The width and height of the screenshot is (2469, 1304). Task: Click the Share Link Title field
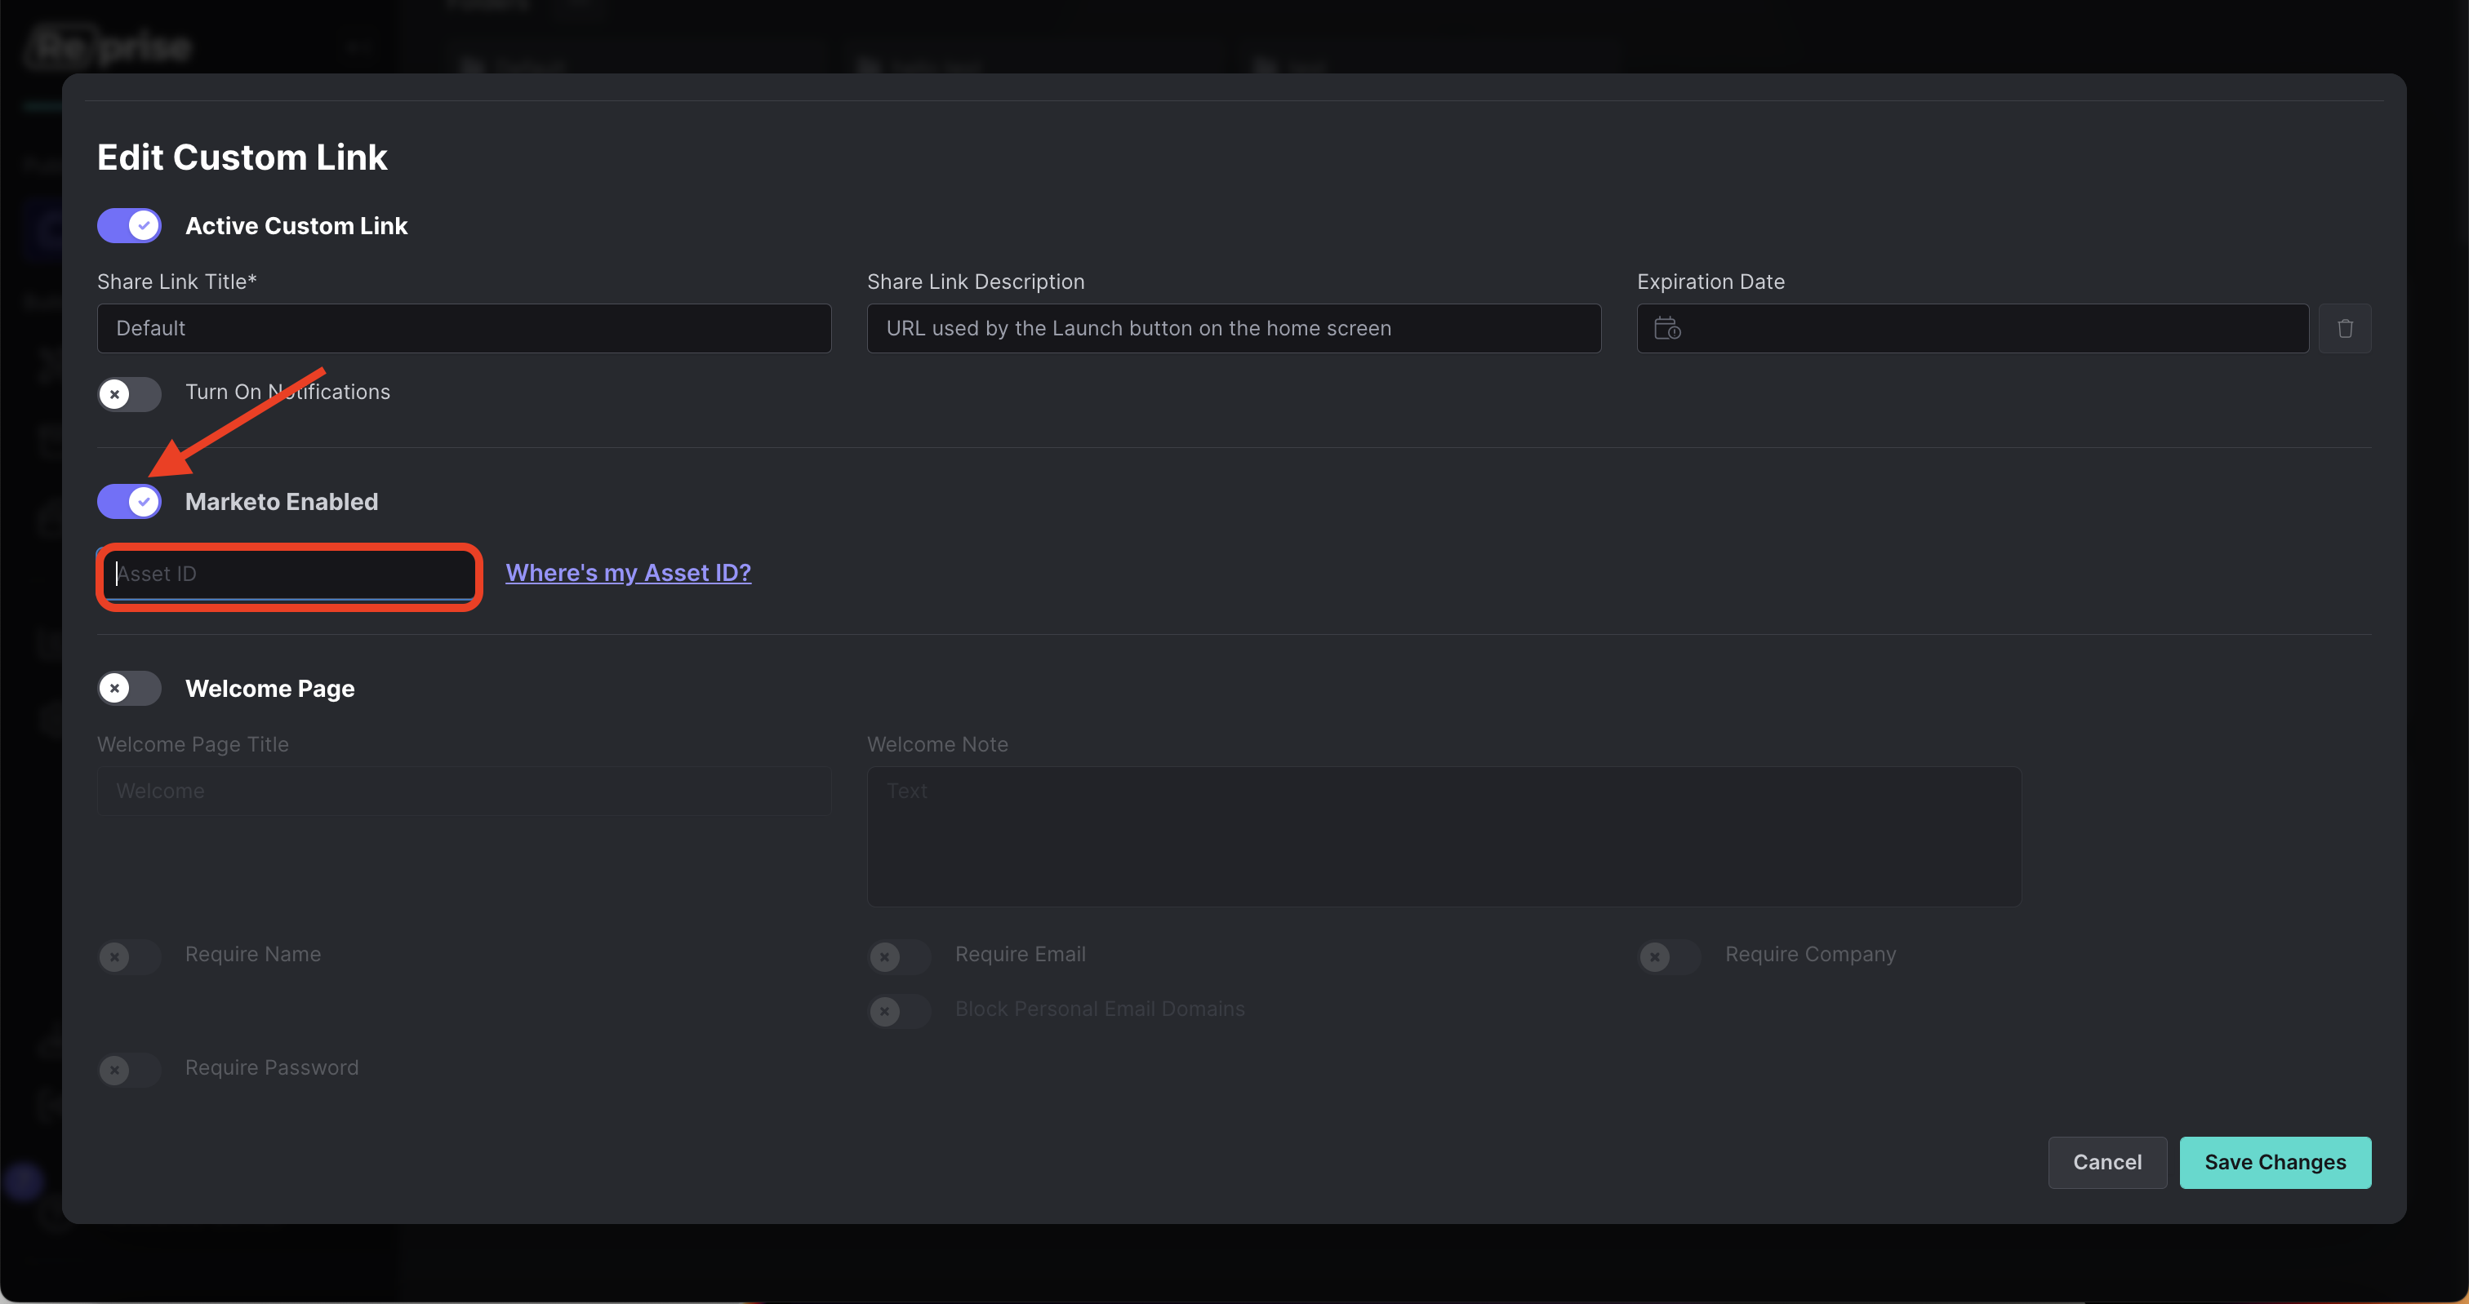pyautogui.click(x=464, y=329)
